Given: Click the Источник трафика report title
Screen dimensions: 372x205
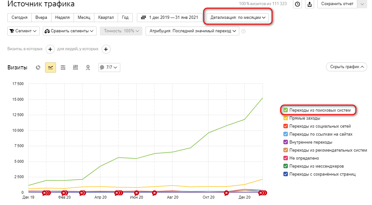Looking at the screenshot, I should pyautogui.click(x=41, y=4).
